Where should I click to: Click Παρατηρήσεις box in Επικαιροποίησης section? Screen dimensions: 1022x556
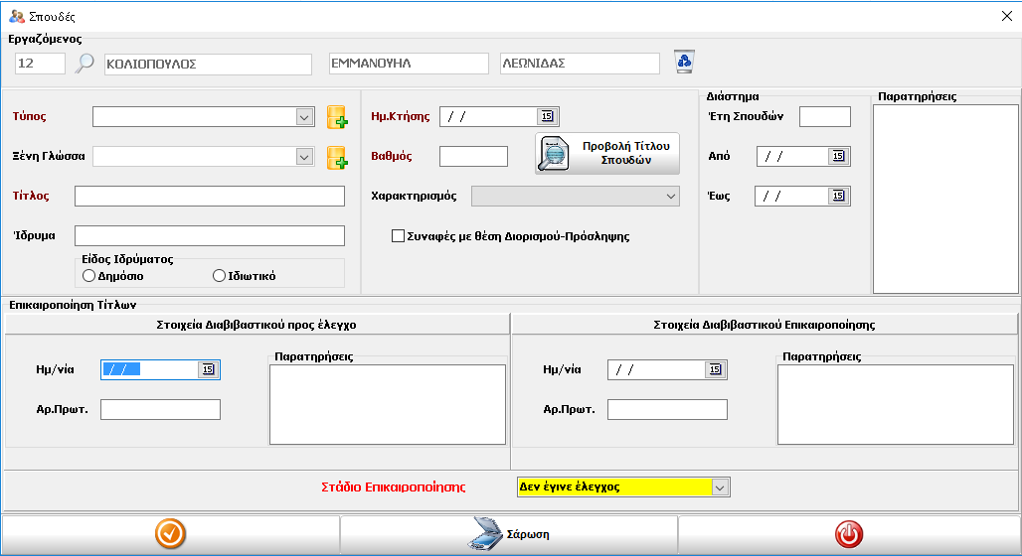tap(896, 404)
